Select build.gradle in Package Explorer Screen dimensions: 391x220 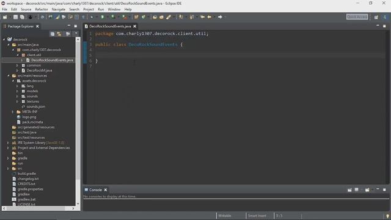(27, 174)
